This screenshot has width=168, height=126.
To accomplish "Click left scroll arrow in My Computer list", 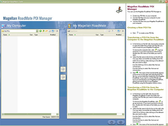I will 3,114.
